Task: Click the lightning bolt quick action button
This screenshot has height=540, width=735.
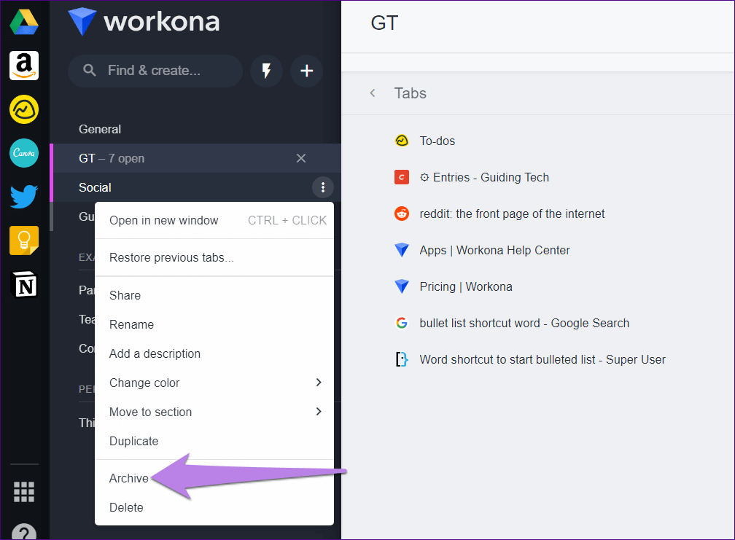Action: click(266, 71)
